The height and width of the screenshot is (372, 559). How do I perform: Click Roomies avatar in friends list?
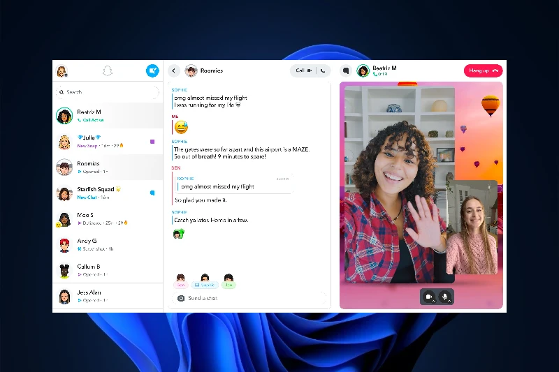pyautogui.click(x=64, y=168)
